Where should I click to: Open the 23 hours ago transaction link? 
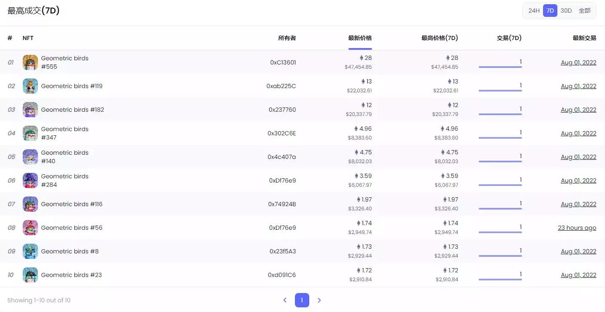[x=577, y=228]
